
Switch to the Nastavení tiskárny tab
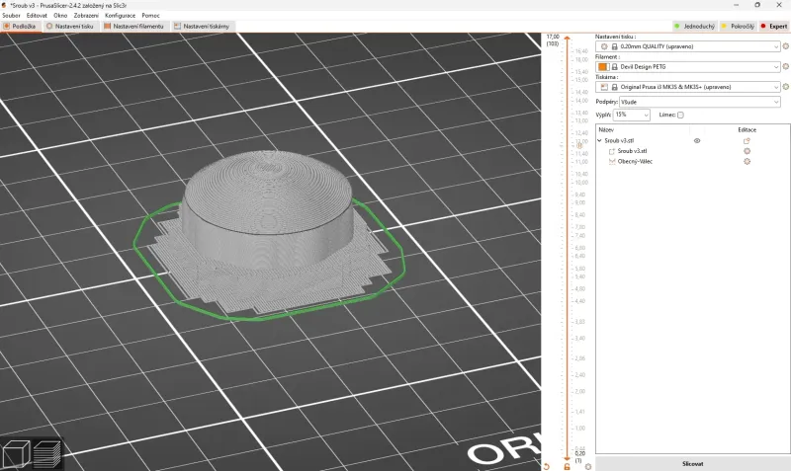click(x=202, y=27)
